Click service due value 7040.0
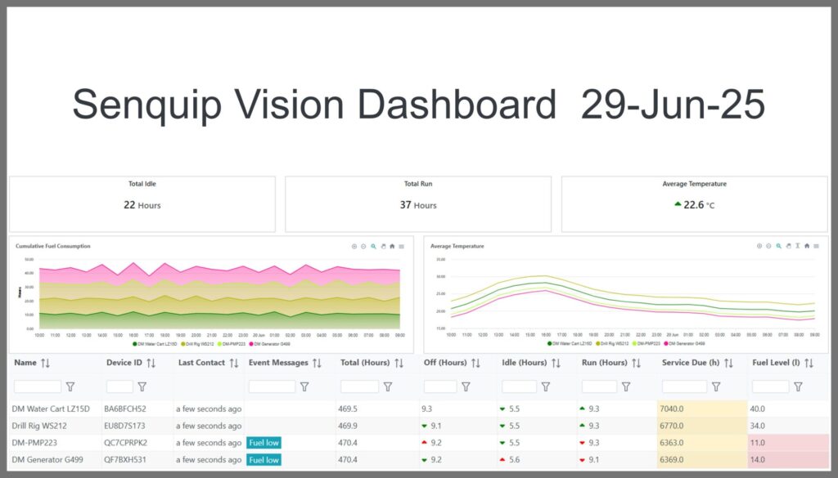 (672, 409)
